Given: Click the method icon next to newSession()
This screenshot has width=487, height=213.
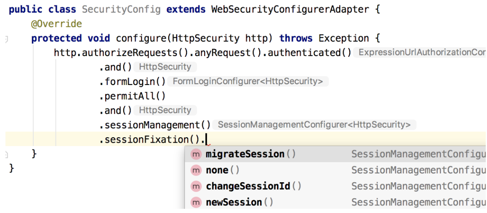Looking at the screenshot, I should click(x=196, y=202).
